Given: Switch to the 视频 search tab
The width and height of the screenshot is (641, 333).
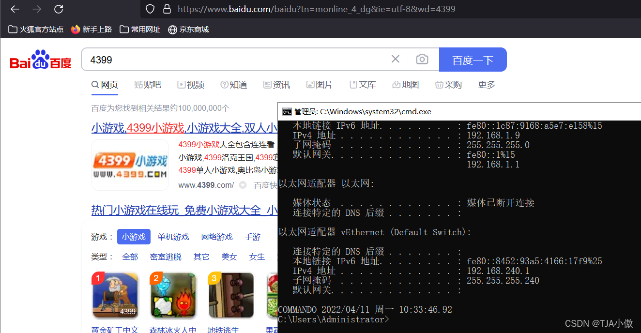Looking at the screenshot, I should coord(191,84).
